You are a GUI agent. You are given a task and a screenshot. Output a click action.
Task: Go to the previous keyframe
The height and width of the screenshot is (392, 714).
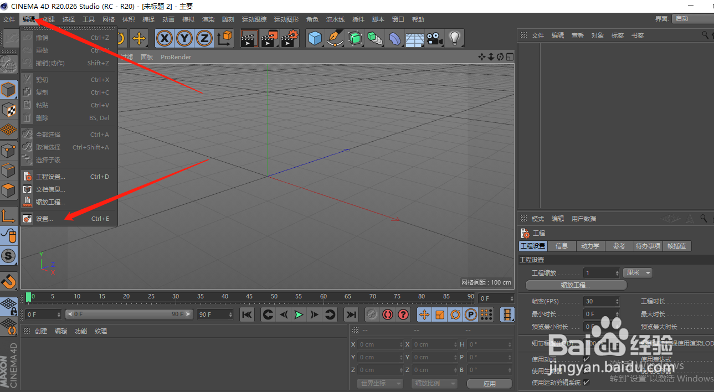(x=268, y=314)
